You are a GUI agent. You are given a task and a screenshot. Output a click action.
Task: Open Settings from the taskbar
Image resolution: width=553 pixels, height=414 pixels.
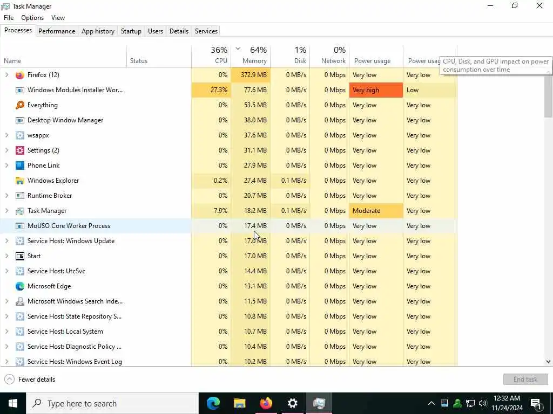tap(292, 403)
